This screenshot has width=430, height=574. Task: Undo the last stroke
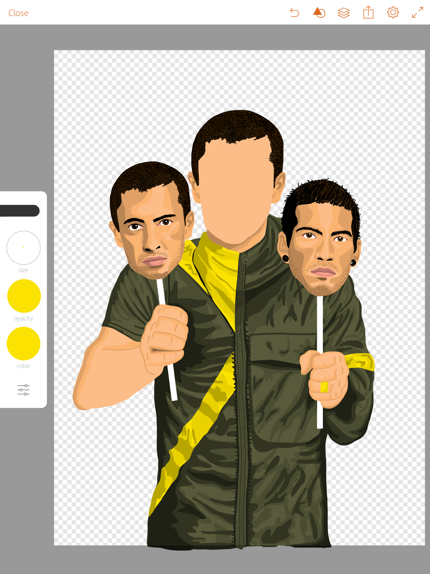click(x=295, y=13)
